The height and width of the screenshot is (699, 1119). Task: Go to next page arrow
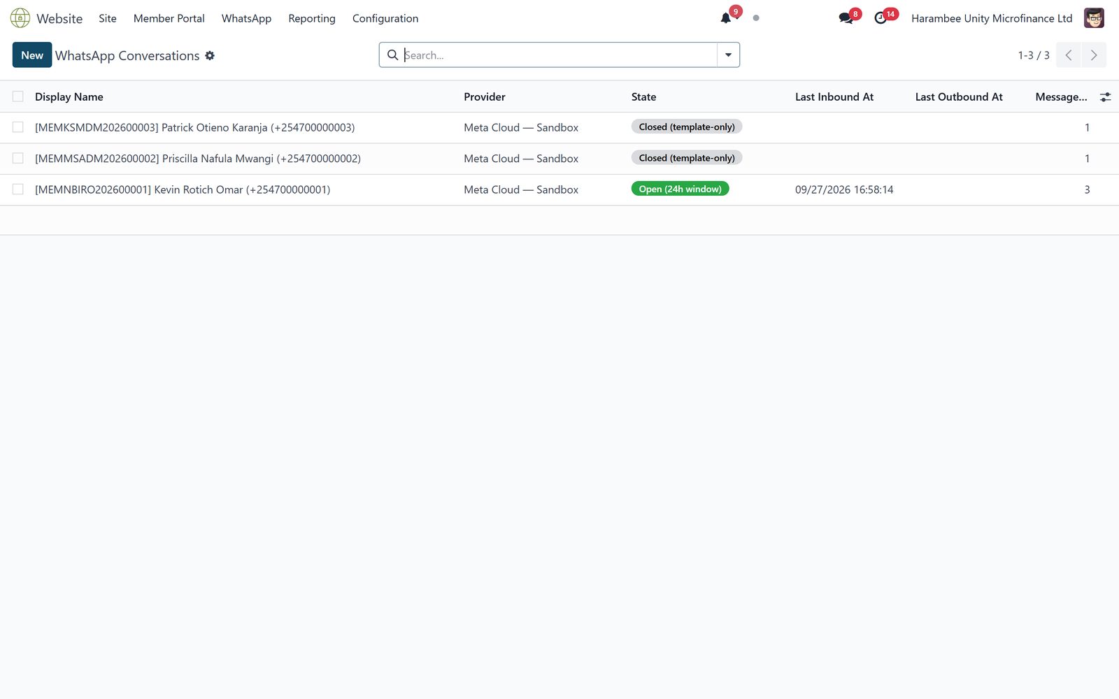(x=1094, y=55)
